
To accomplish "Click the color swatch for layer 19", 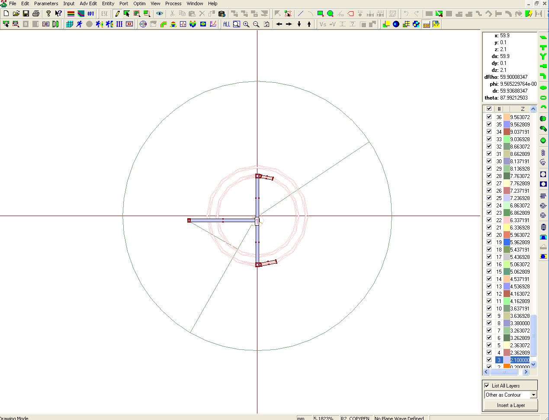I will (507, 242).
